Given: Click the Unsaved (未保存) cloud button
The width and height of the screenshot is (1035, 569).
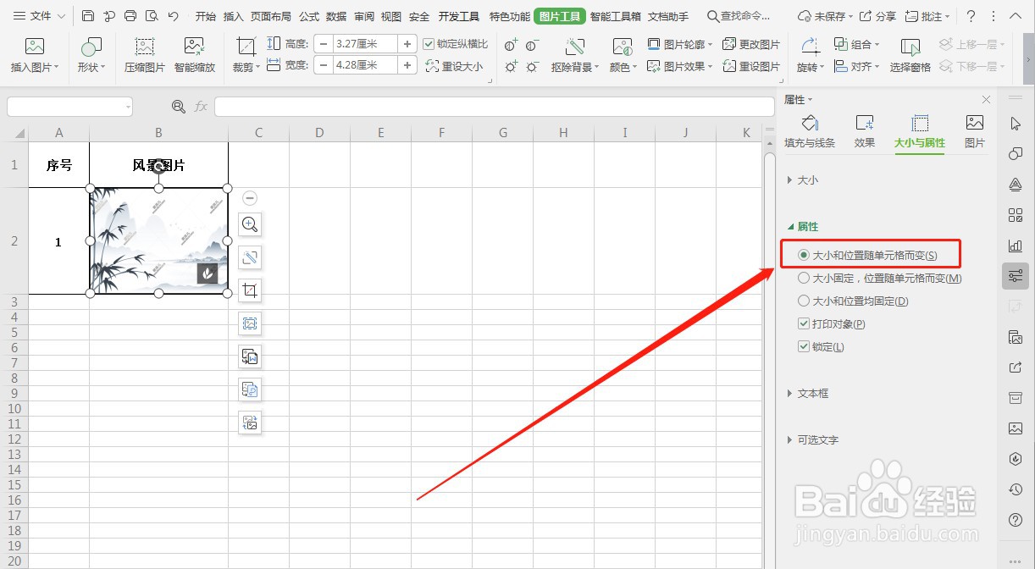Looking at the screenshot, I should [x=824, y=16].
